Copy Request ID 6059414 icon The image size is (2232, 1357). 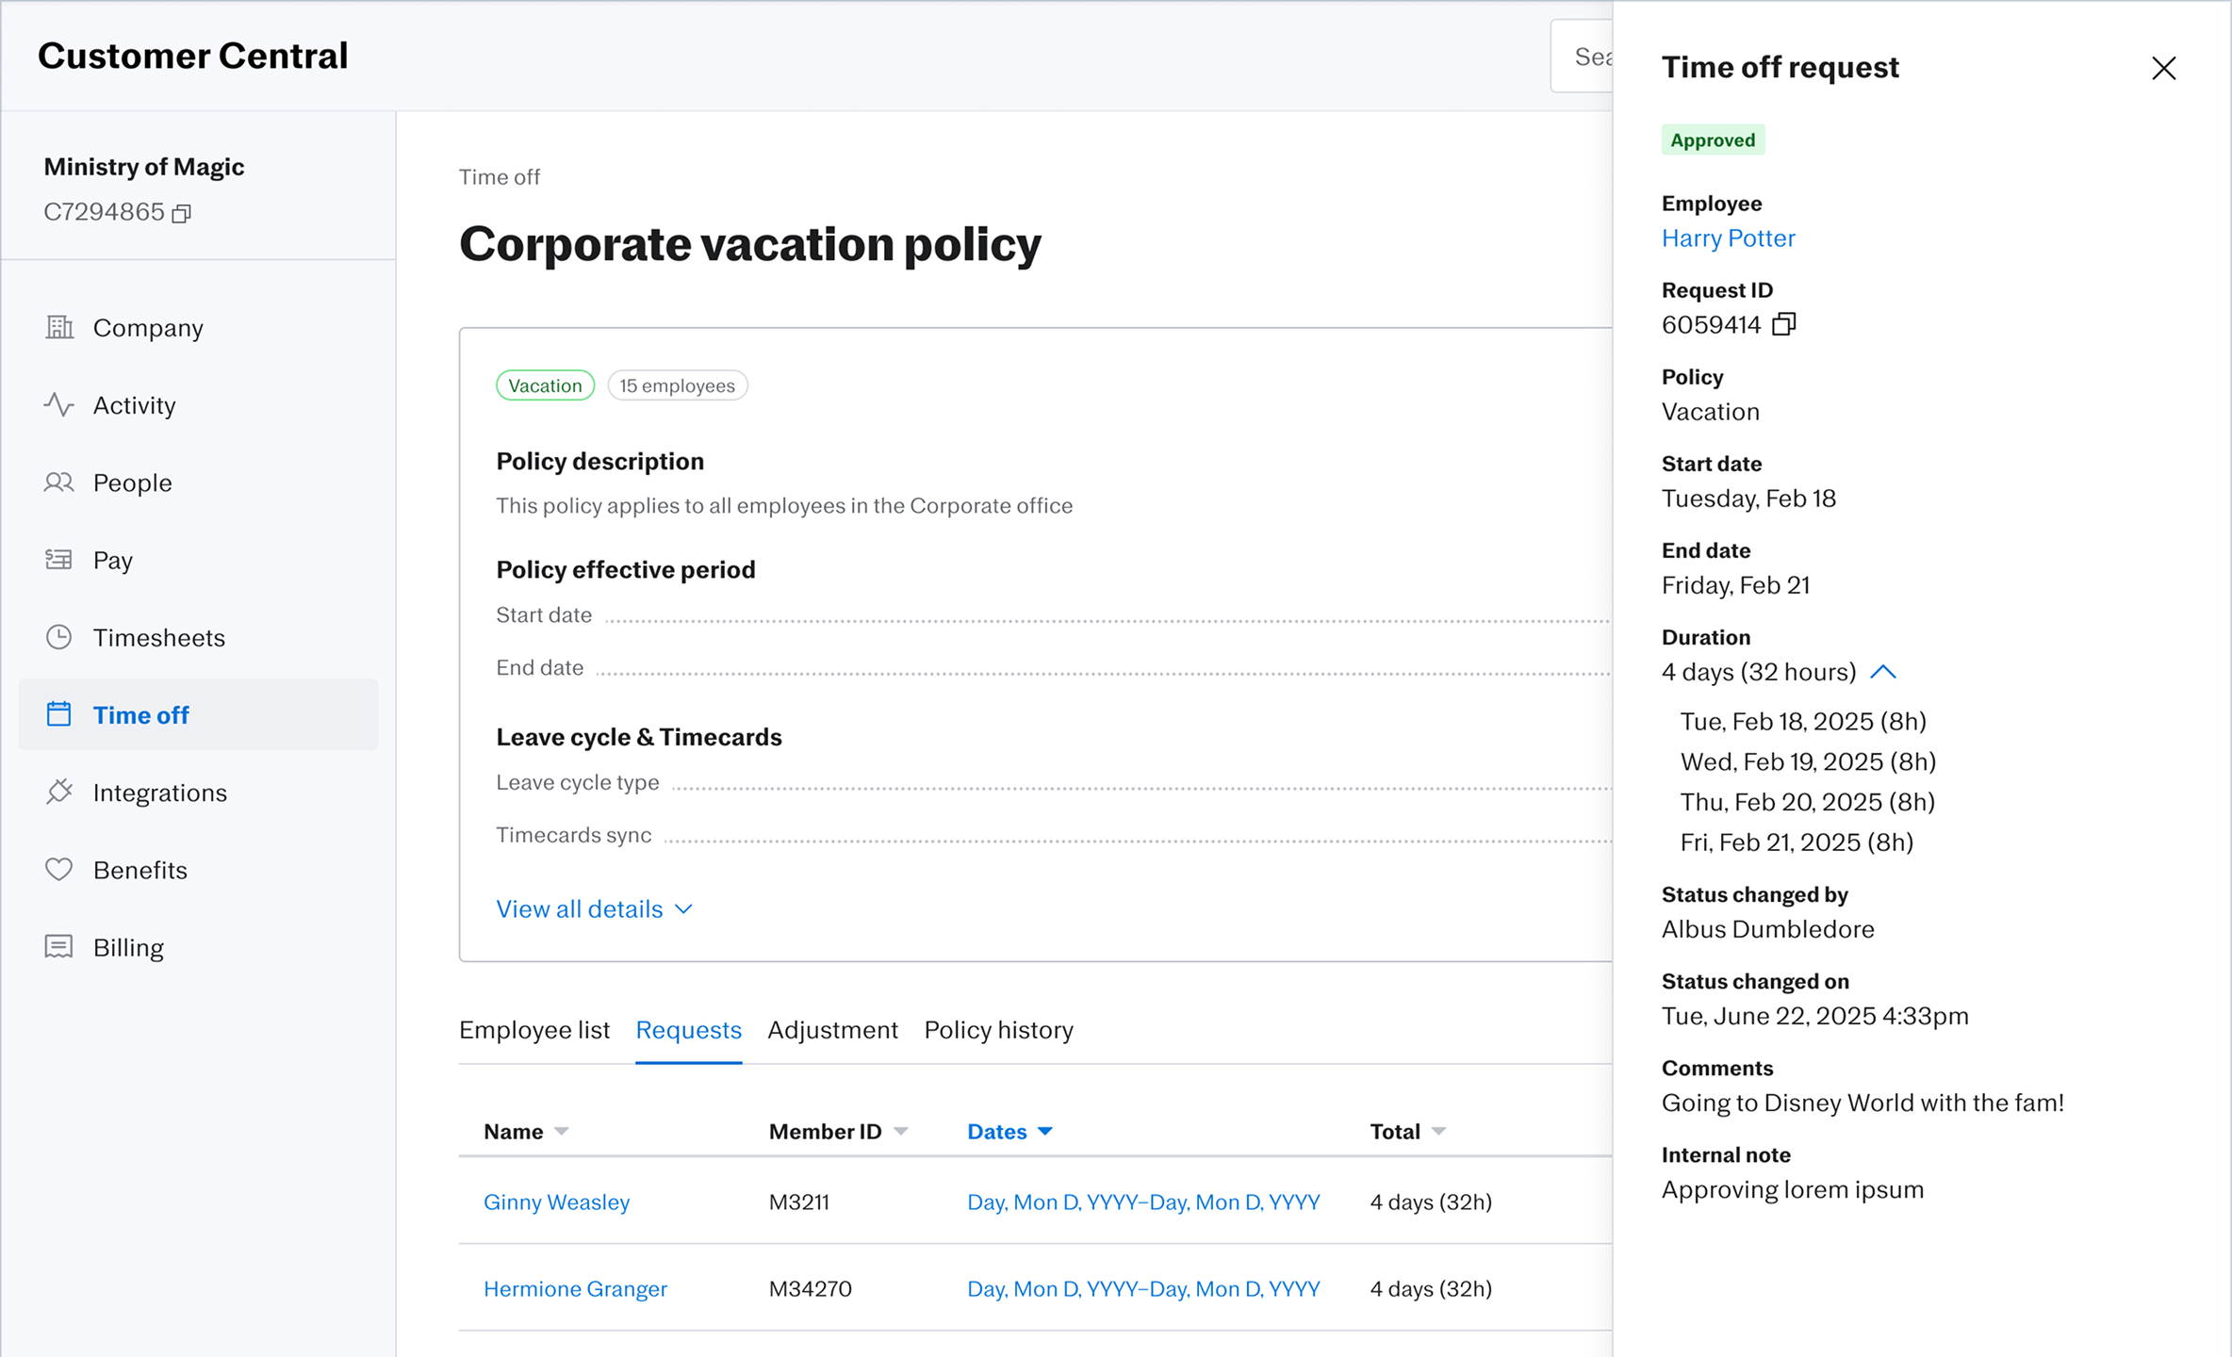(1784, 324)
